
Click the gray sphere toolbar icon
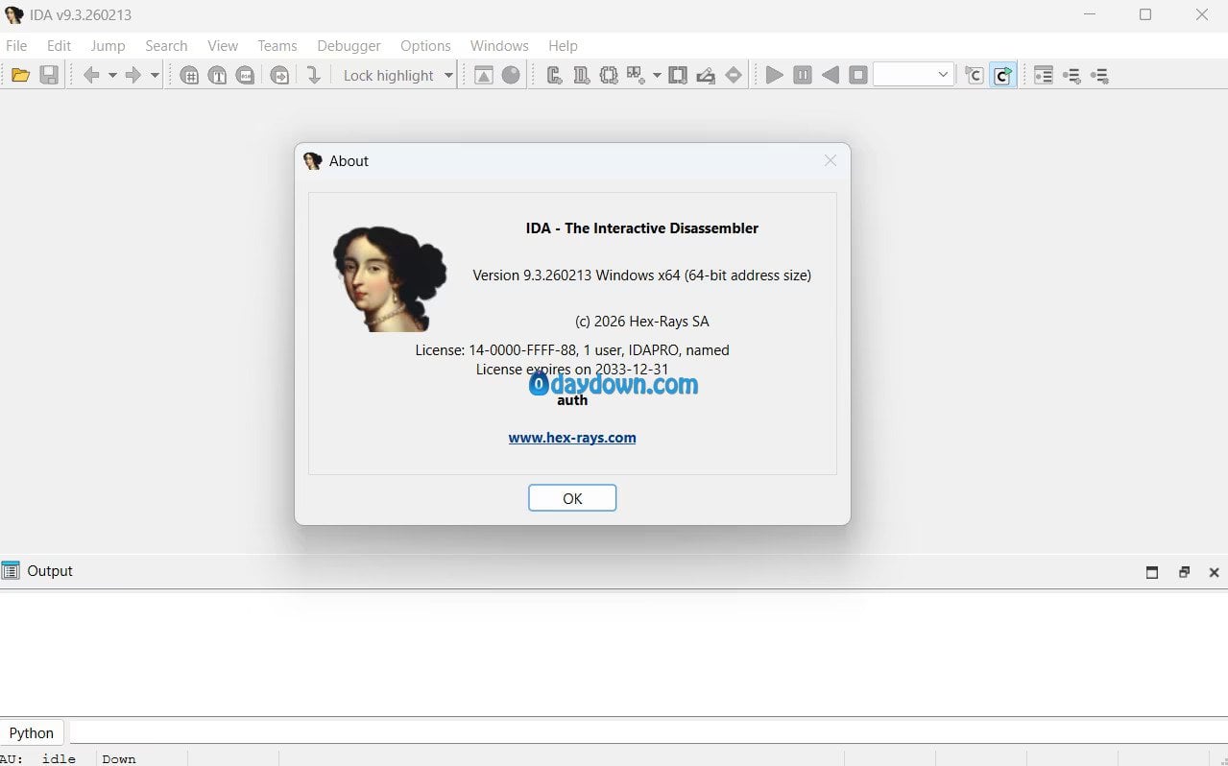[x=511, y=75]
